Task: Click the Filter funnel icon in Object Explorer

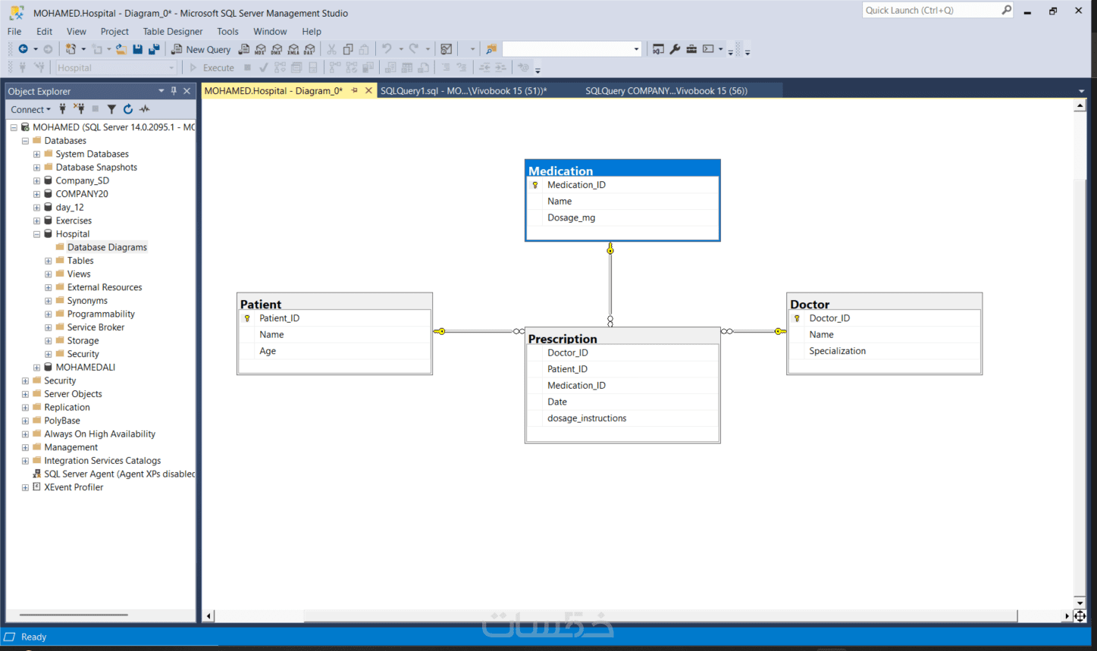Action: click(x=111, y=109)
